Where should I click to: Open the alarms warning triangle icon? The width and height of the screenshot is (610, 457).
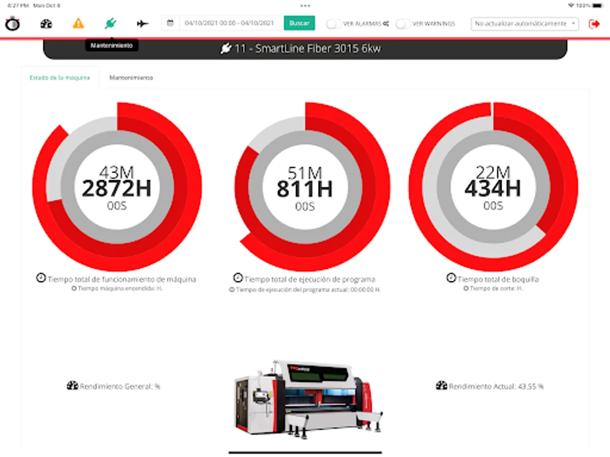(78, 23)
